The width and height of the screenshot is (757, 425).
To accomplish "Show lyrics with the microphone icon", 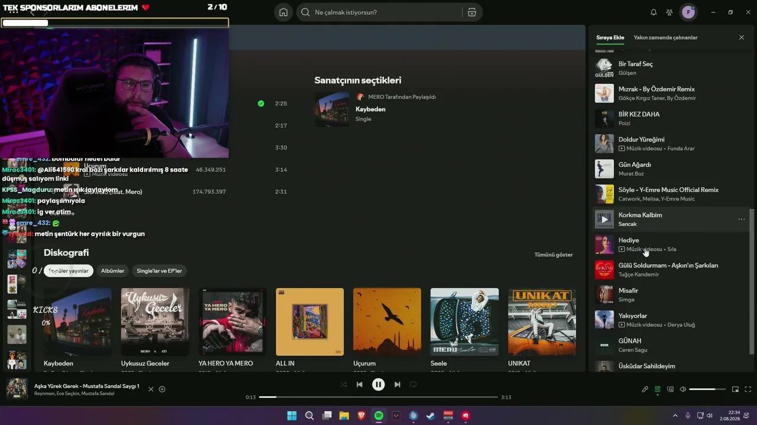I will 645,389.
